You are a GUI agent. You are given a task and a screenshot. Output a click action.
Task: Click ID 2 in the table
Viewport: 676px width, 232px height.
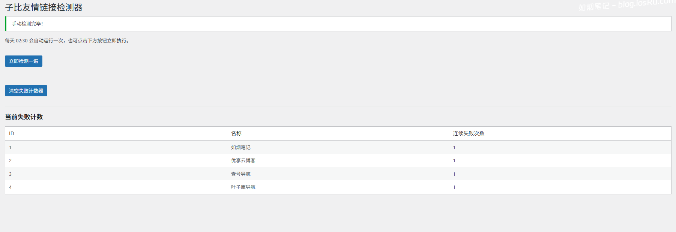pyautogui.click(x=11, y=160)
